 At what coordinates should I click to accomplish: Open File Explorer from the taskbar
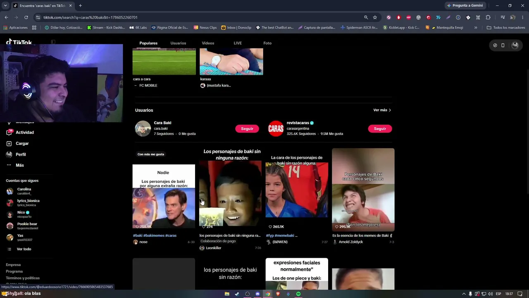[227, 294]
